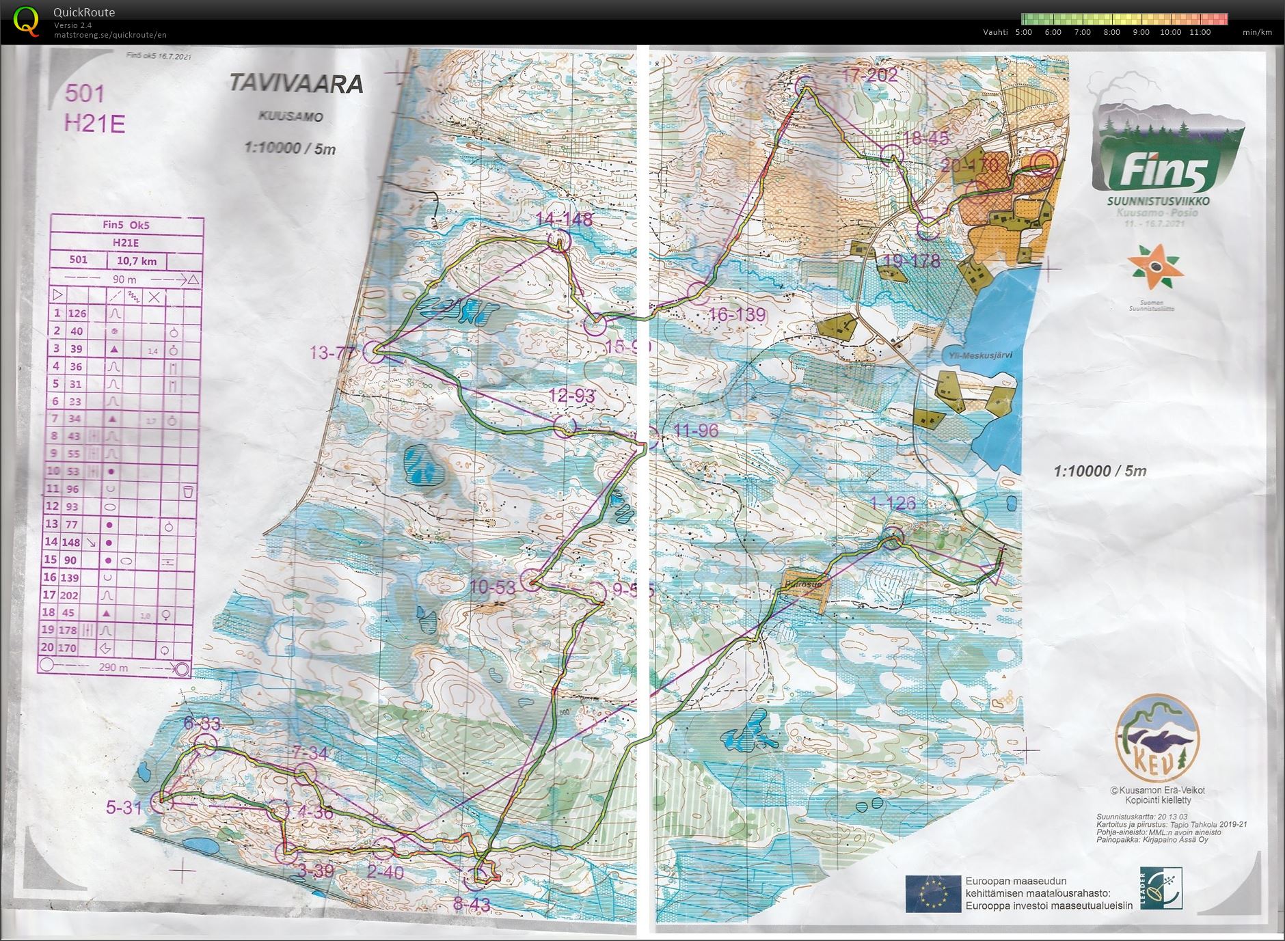Click the 10,7 km course length cell
Image resolution: width=1285 pixels, height=941 pixels.
tap(137, 261)
